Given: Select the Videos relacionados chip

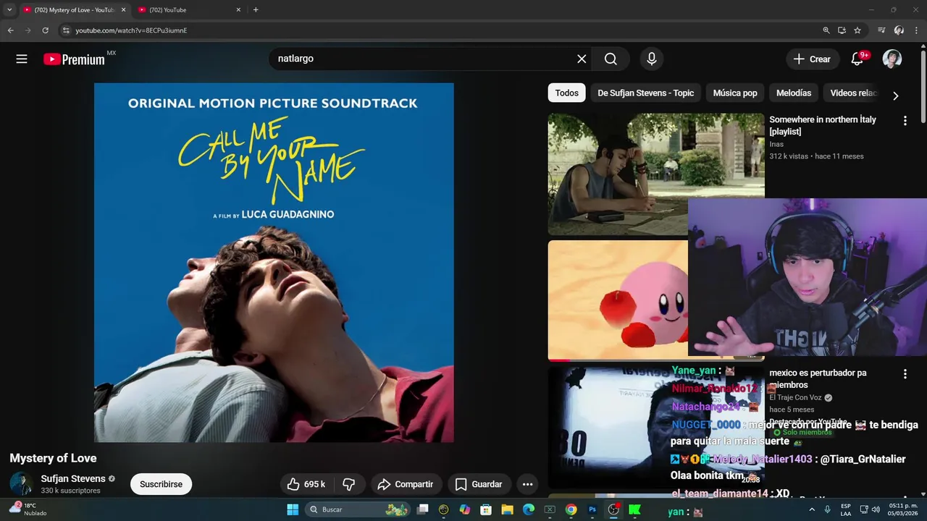Looking at the screenshot, I should (x=853, y=93).
